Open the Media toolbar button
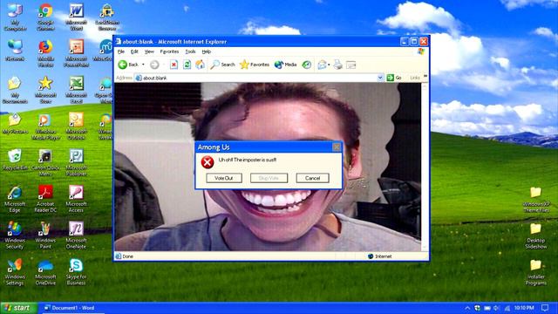 click(285, 65)
